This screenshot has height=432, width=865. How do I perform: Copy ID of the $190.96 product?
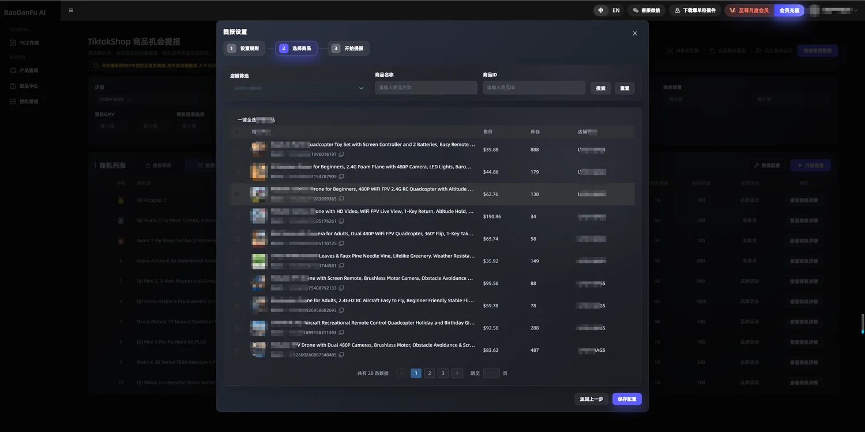click(341, 221)
